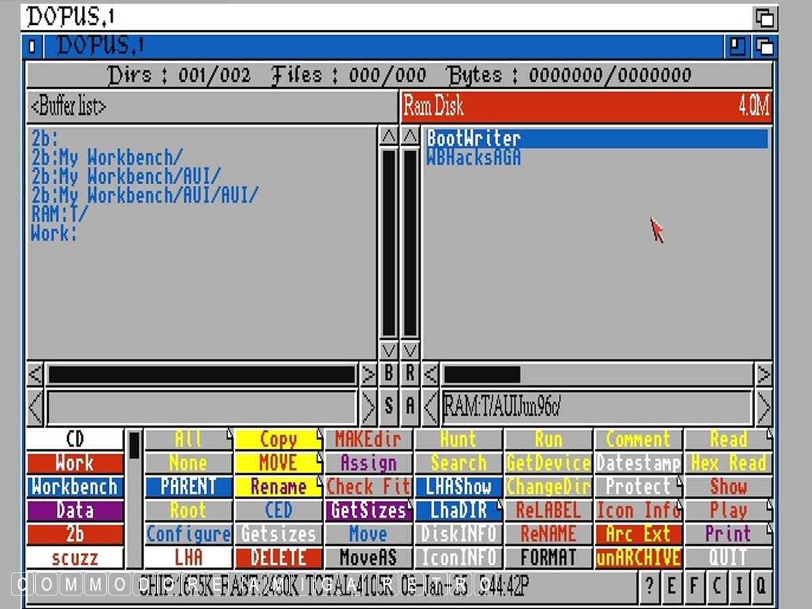Click right pane's horizontal scroll right arrow
Screen dimensions: 812x609
tap(763, 374)
